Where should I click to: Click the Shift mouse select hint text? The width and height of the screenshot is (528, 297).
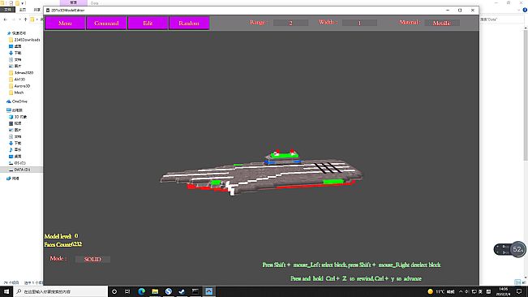(351, 265)
